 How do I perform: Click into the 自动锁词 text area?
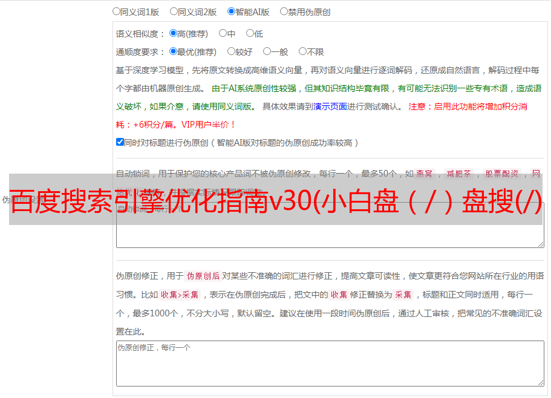tap(330, 225)
